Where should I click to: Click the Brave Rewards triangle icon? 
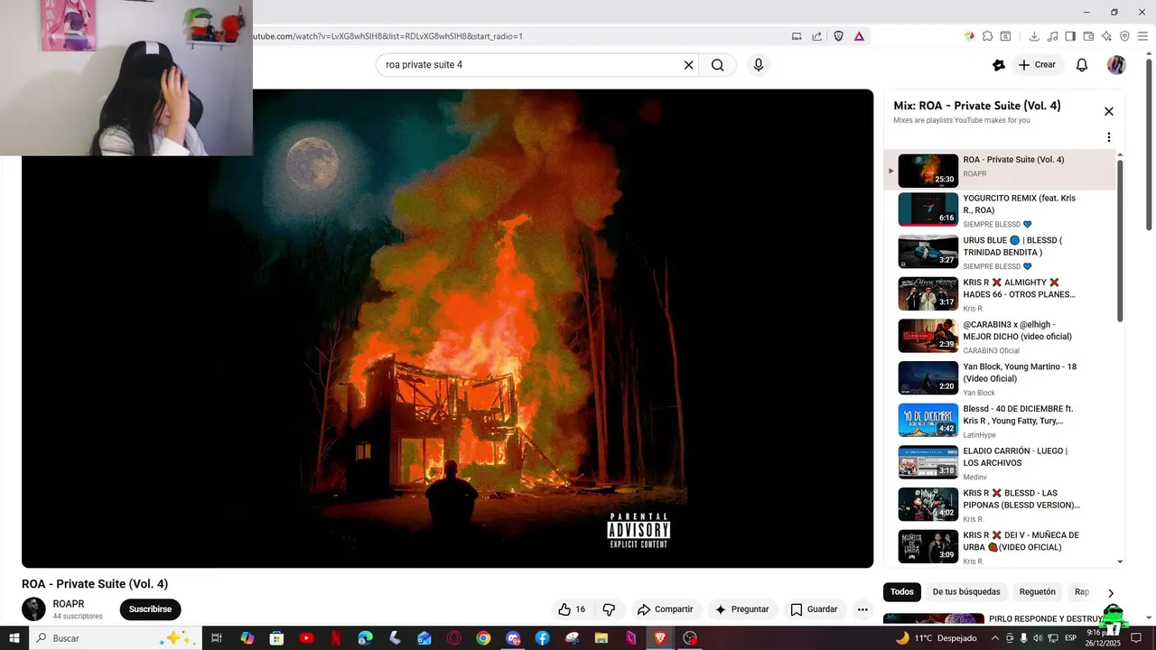click(859, 36)
